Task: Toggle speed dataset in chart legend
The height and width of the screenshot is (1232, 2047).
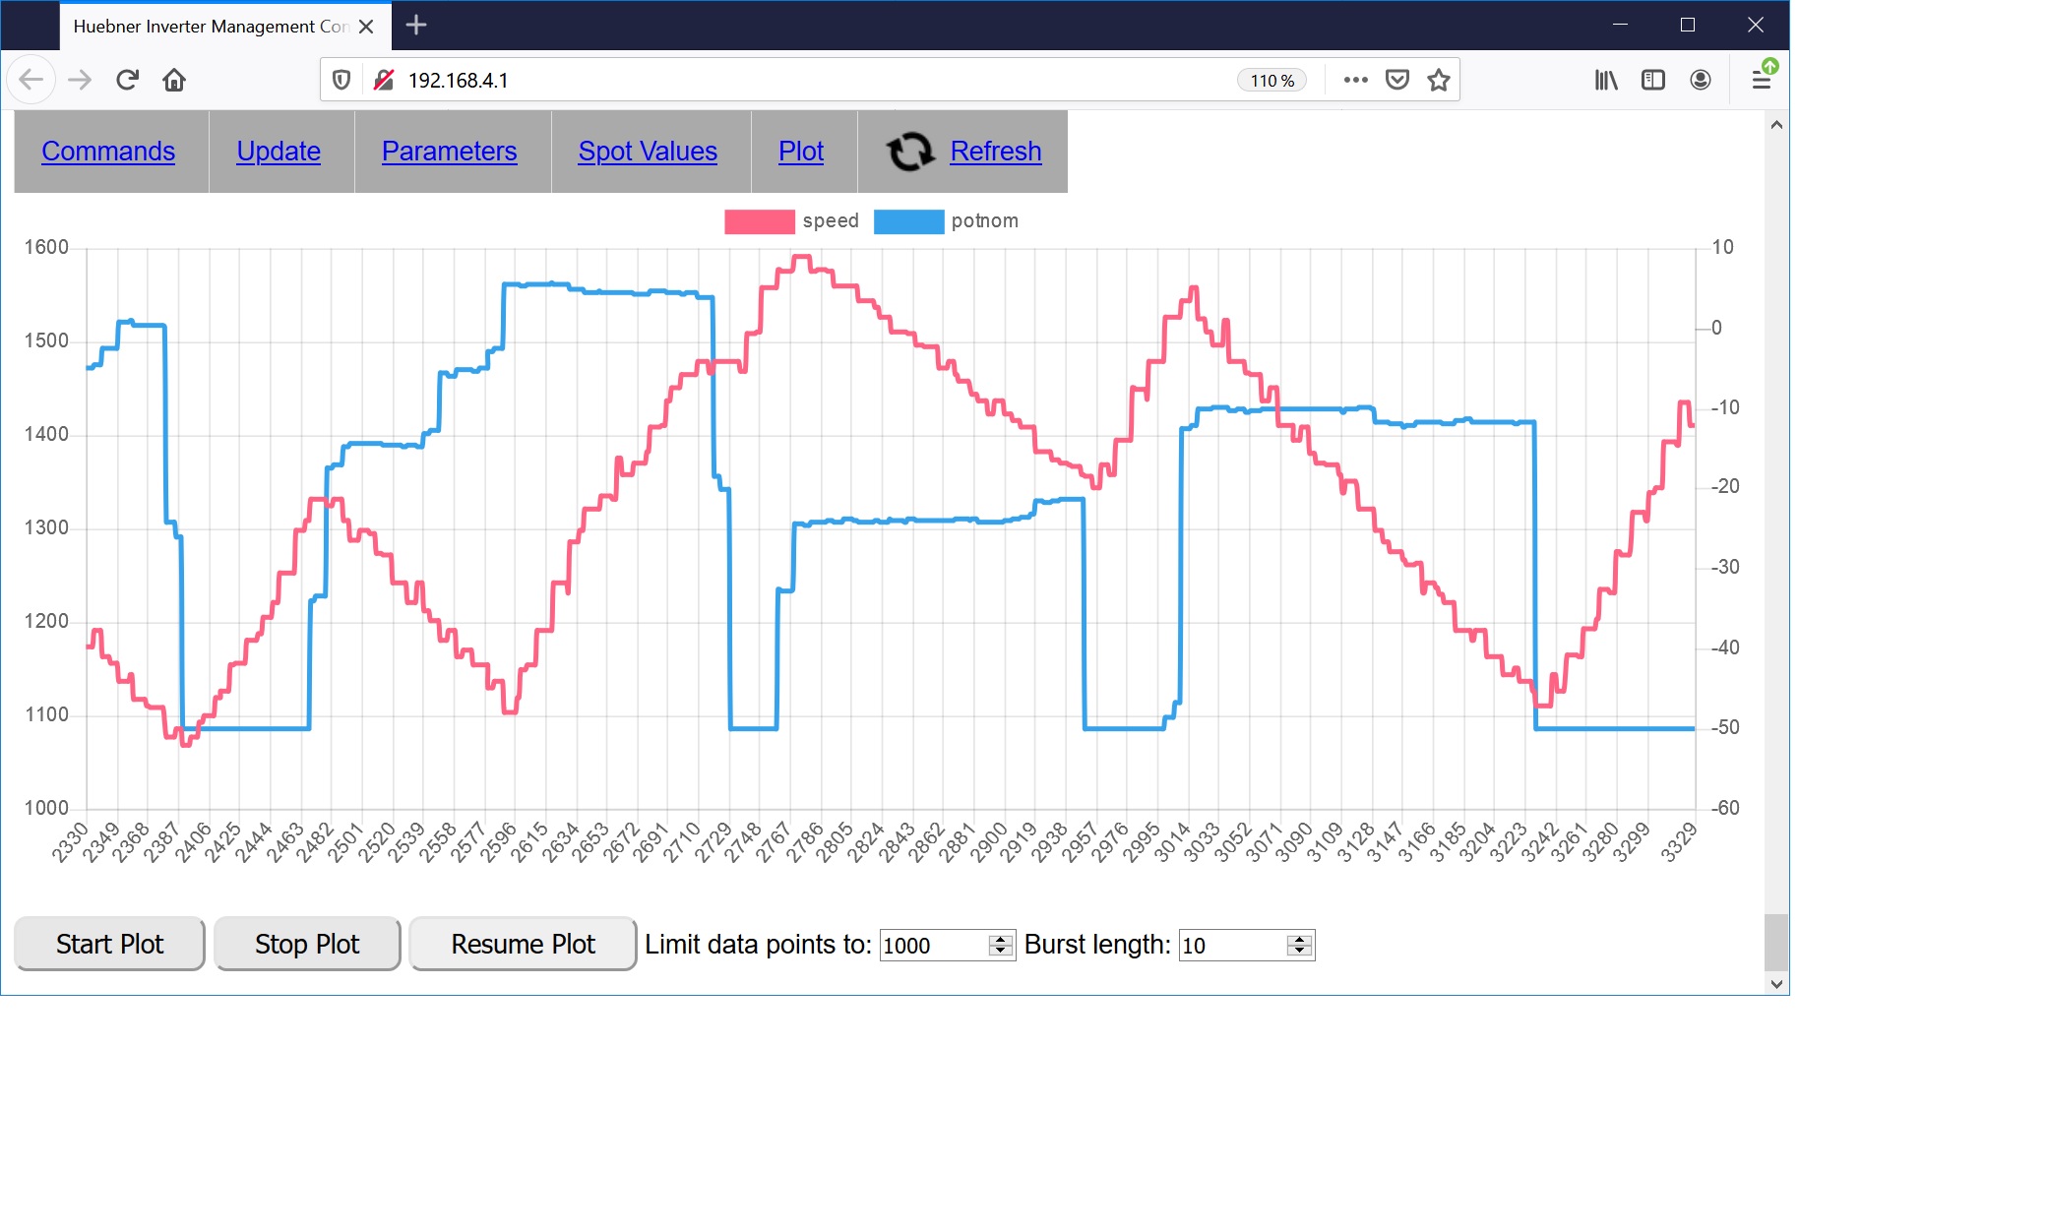Action: point(759,221)
